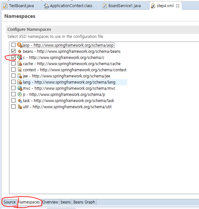199x209 pixels.
Task: Select cache schema URL row text
Action: click(x=72, y=64)
